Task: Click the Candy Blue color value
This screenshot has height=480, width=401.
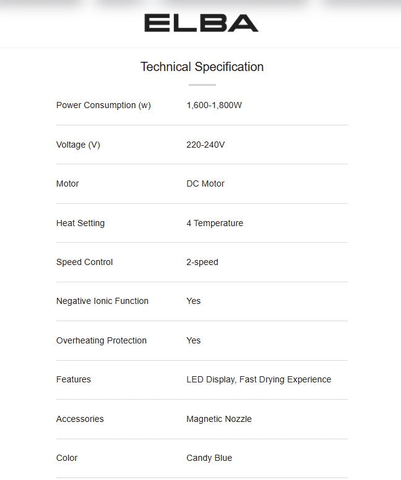Action: click(209, 458)
